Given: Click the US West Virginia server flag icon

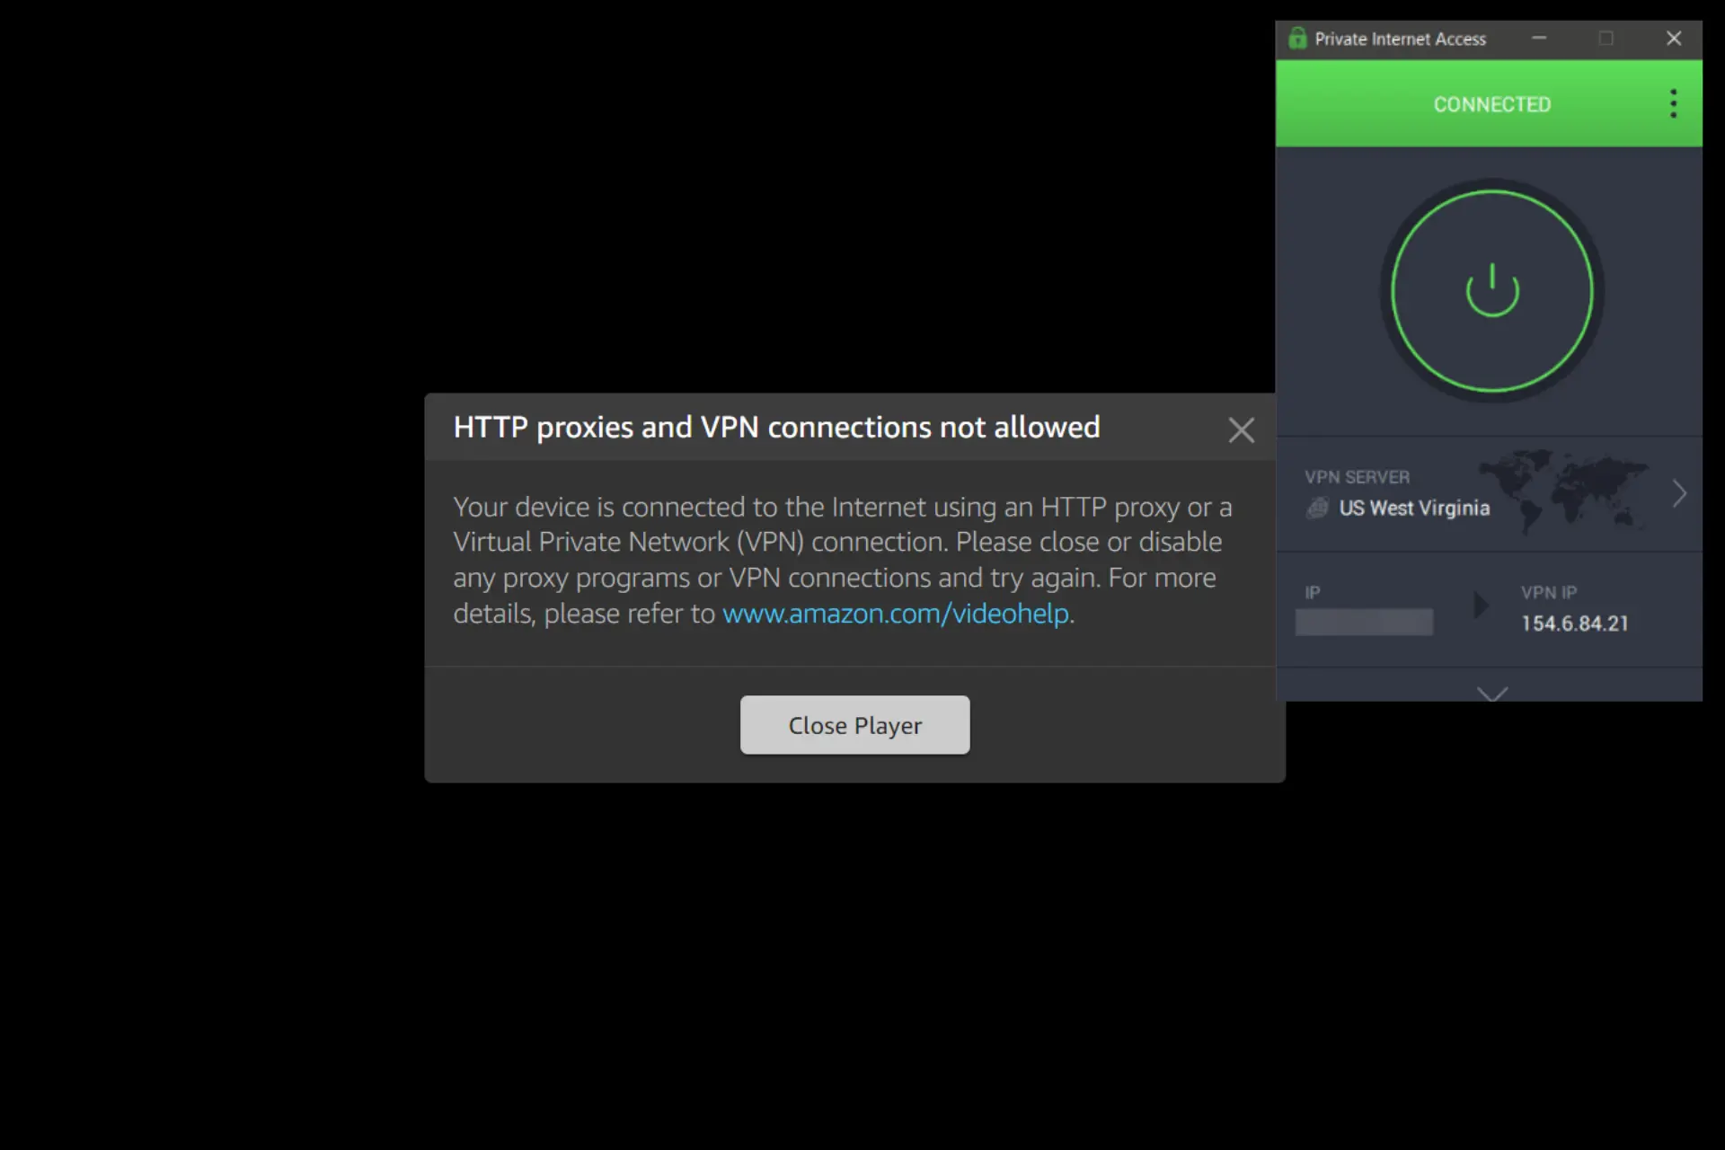Looking at the screenshot, I should pos(1314,507).
